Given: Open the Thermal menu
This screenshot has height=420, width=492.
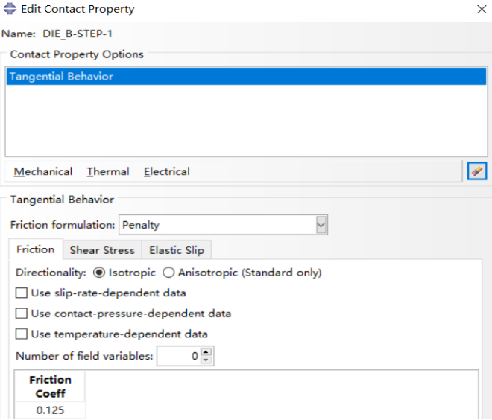Looking at the screenshot, I should click(108, 171).
